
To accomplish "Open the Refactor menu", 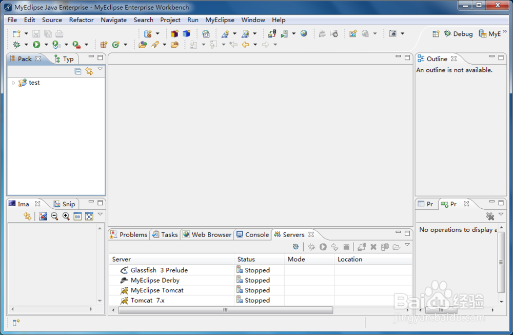I will coord(81,20).
